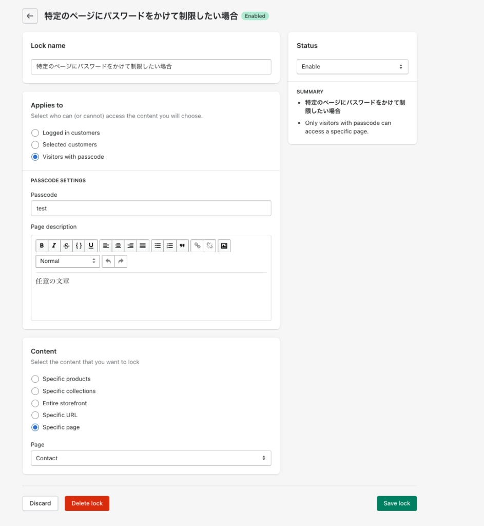
Task: Open the Normal paragraph style dropdown
Action: click(x=68, y=261)
